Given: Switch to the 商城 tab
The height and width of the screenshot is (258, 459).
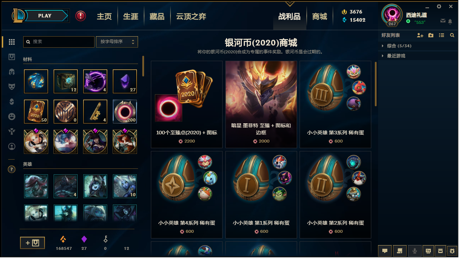Looking at the screenshot, I should 320,16.
